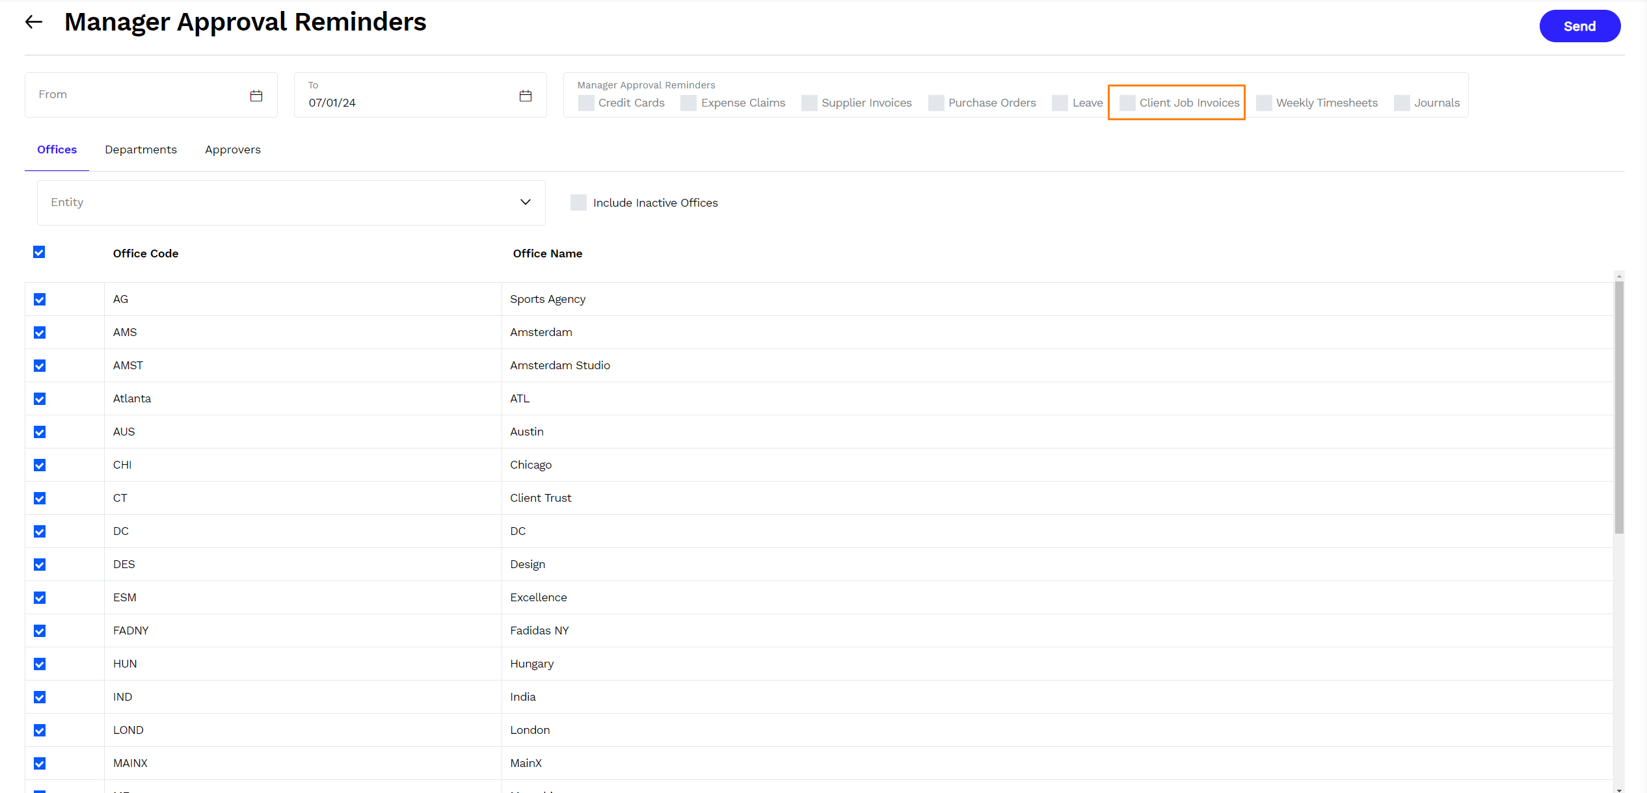
Task: Click the Office Name column header
Action: coord(548,253)
